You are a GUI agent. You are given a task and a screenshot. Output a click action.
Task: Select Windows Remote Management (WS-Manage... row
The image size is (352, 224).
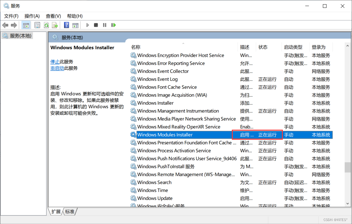tap(231, 174)
